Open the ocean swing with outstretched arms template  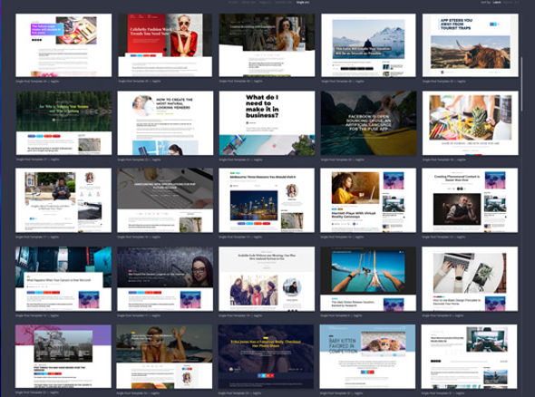[x=368, y=278]
